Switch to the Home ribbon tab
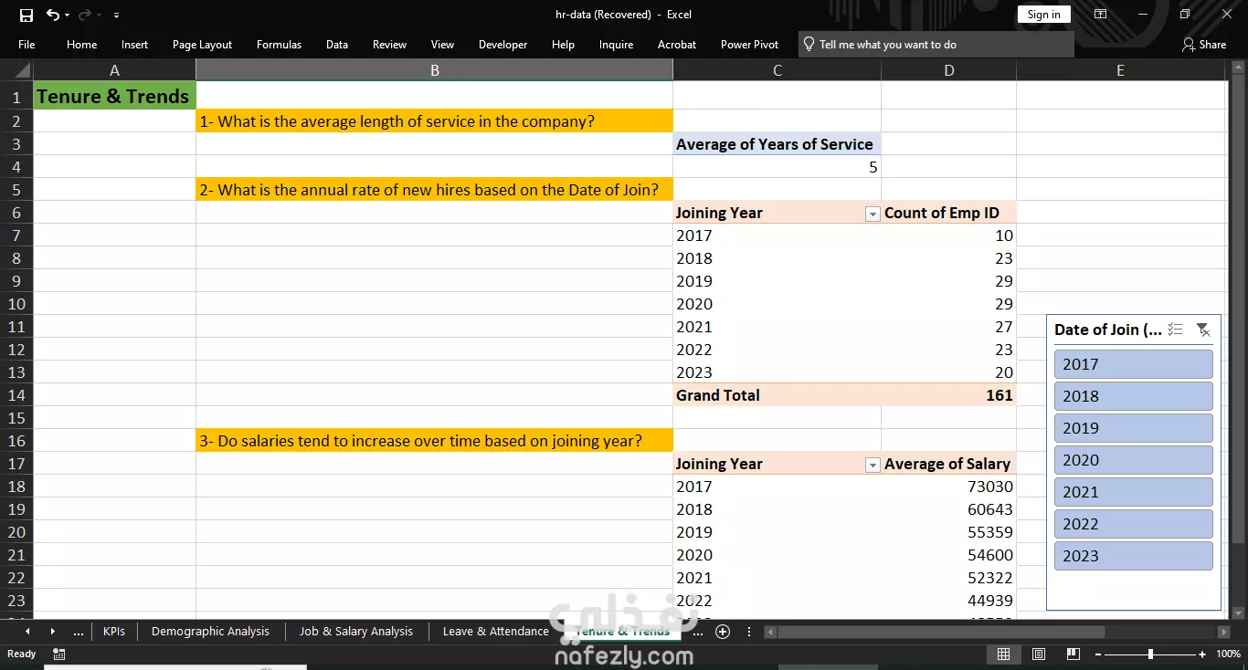Screen dimensions: 1248x670 pos(81,44)
